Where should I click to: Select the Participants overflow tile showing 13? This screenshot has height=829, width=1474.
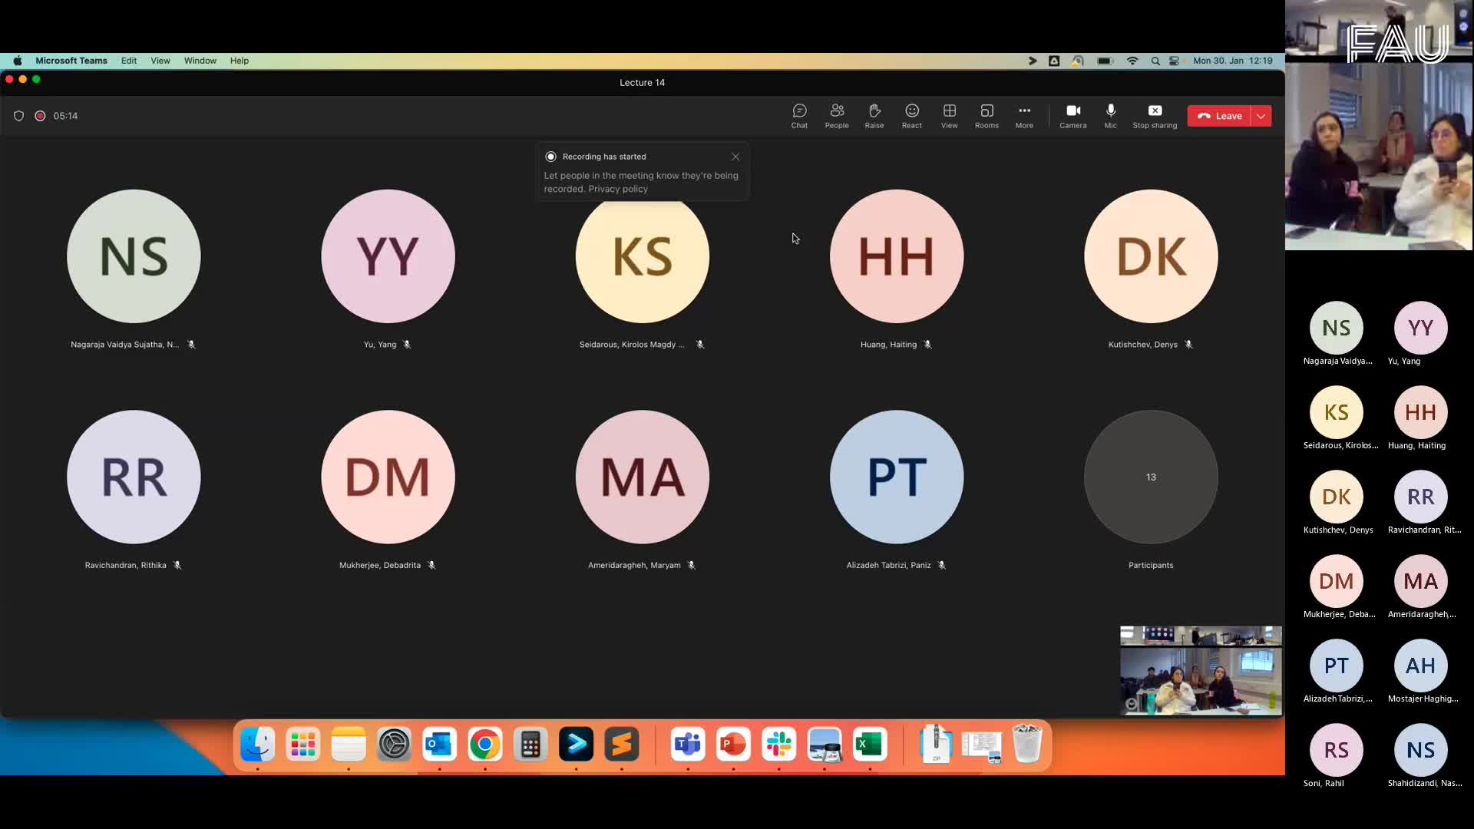point(1150,476)
